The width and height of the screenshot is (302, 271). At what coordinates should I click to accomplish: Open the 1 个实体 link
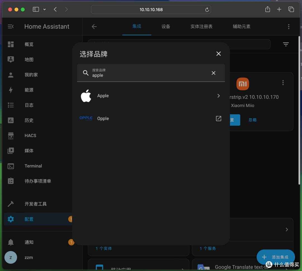pyautogui.click(x=104, y=248)
